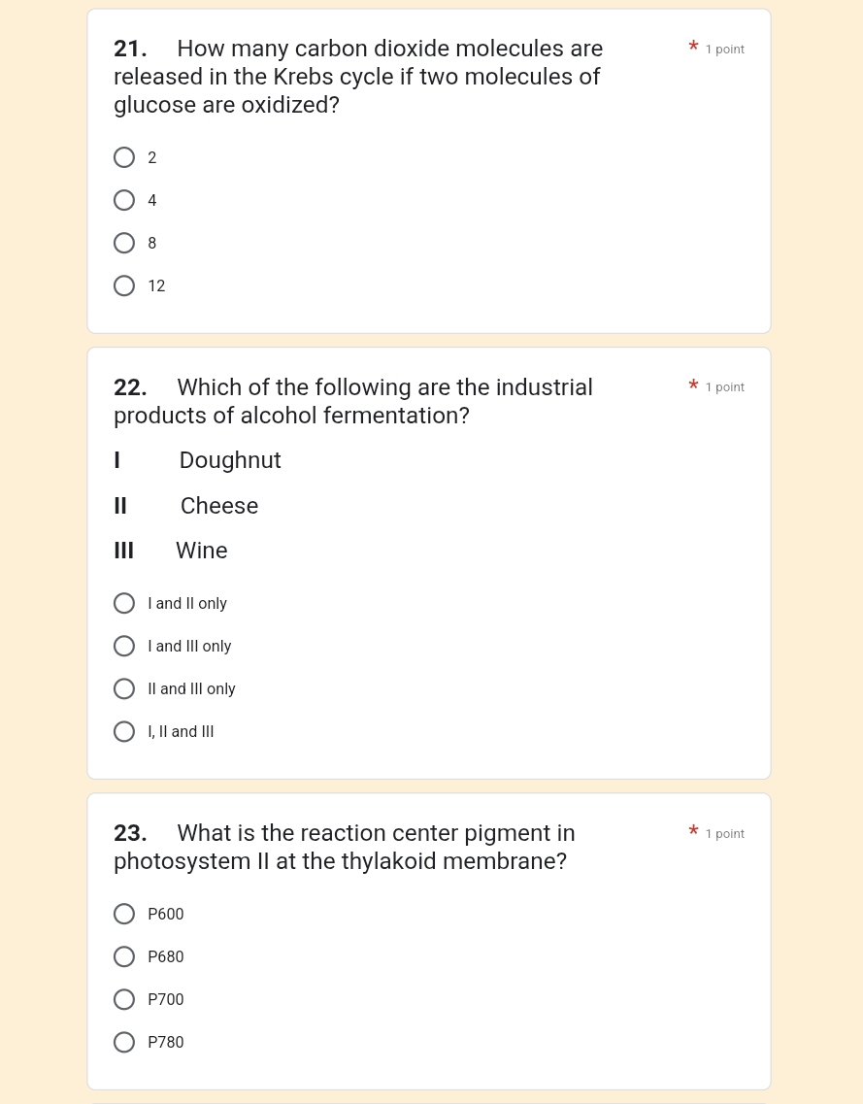This screenshot has height=1104, width=863.
Task: Choose "I and III only" for question 22
Action: 124,646
